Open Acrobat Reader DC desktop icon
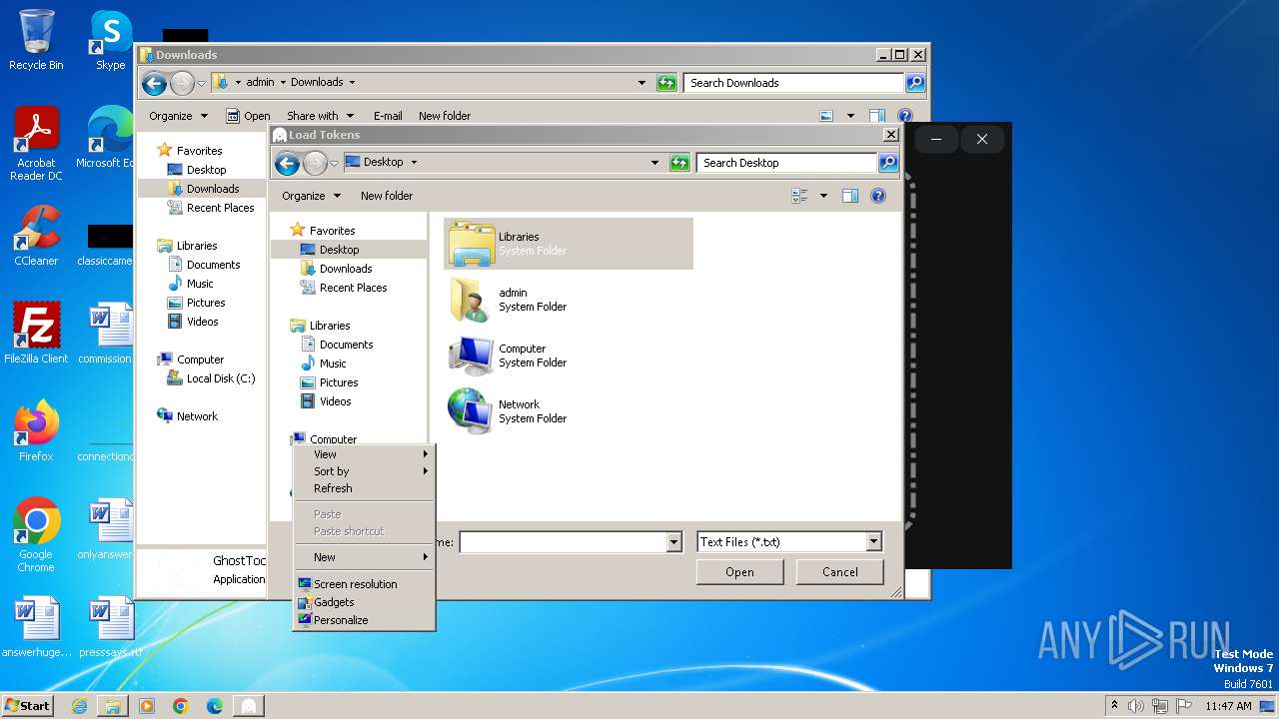The width and height of the screenshot is (1279, 719). click(x=36, y=145)
